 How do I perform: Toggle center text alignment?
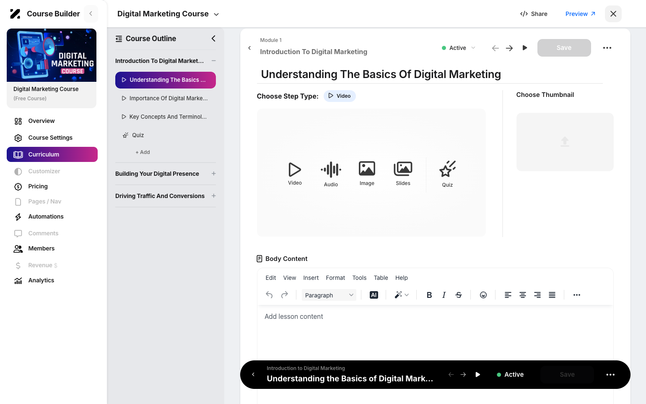[523, 295]
